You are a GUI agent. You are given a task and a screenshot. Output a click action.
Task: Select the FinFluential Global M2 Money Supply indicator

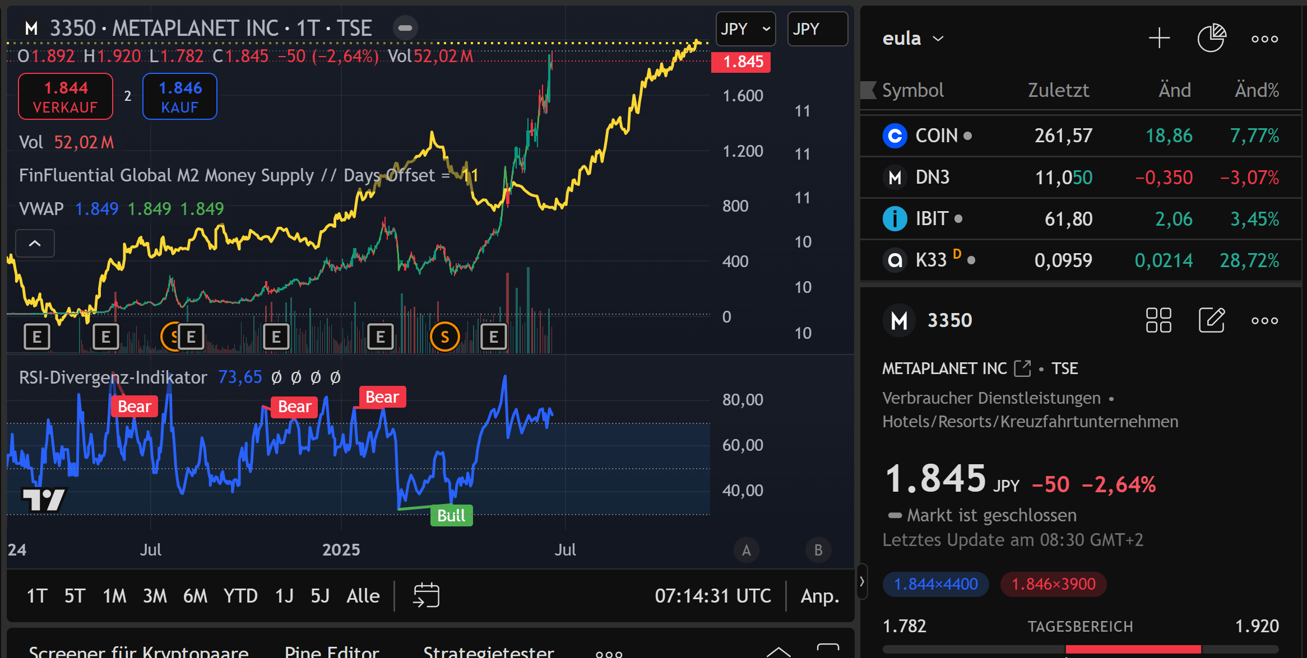click(248, 175)
